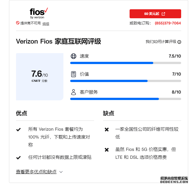Click the person icon next to 客户服务

(x=74, y=92)
